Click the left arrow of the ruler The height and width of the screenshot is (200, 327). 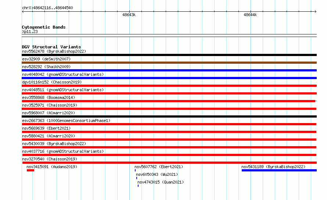coord(23,11)
